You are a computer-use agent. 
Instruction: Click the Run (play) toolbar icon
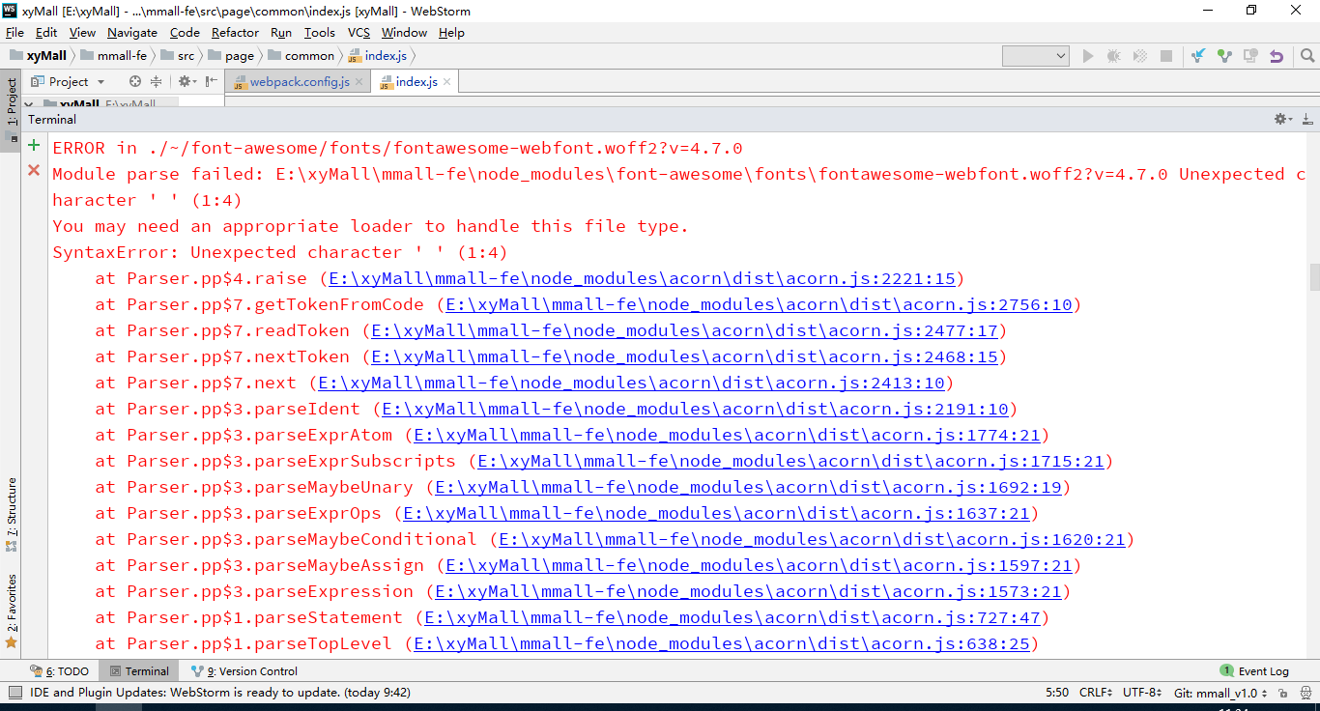point(1088,56)
